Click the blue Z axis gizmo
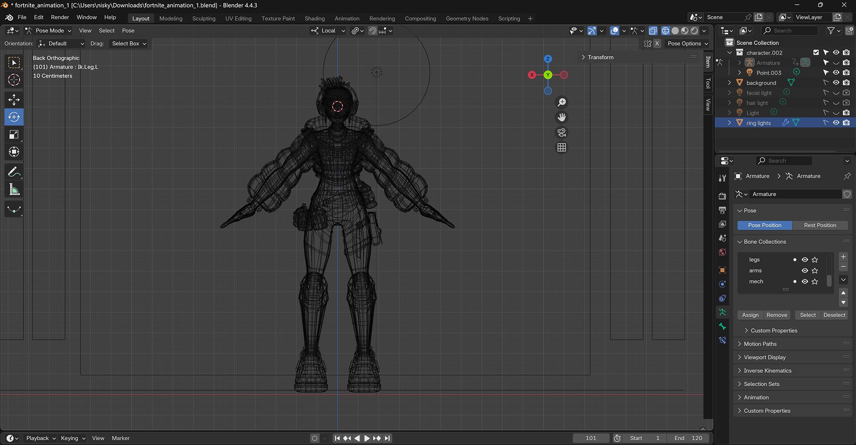The width and height of the screenshot is (856, 445). [x=548, y=59]
